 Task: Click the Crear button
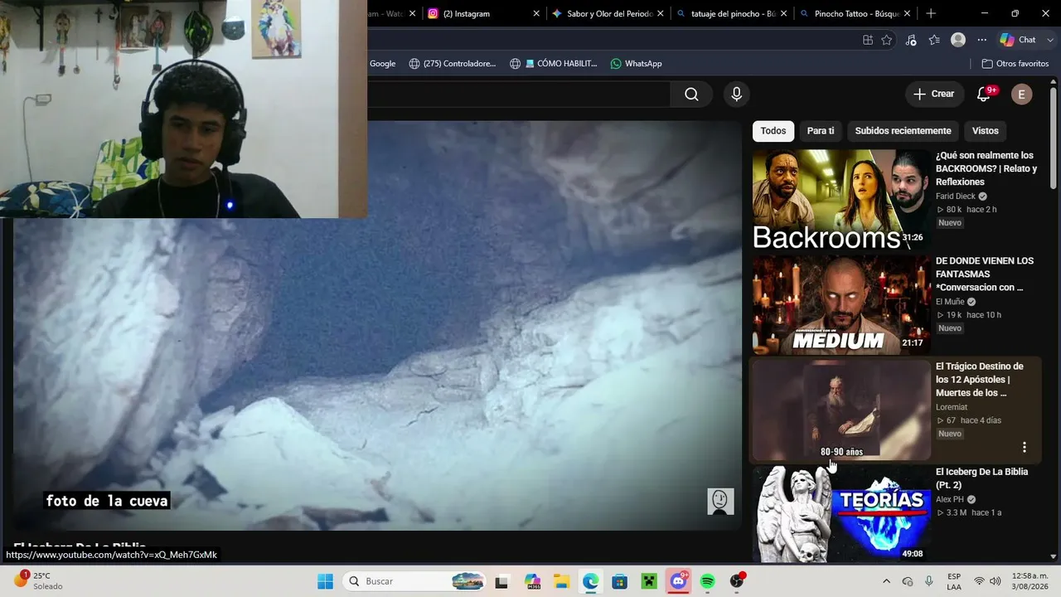coord(934,95)
